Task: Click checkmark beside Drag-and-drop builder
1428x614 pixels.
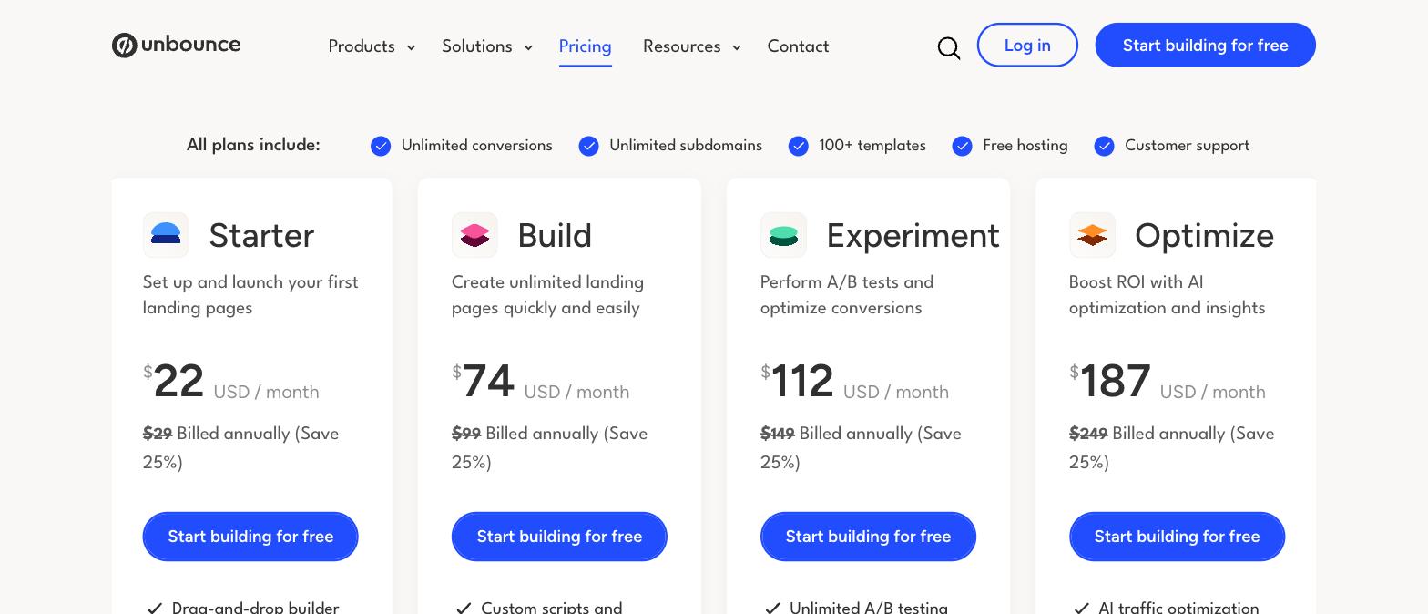Action: (x=155, y=608)
